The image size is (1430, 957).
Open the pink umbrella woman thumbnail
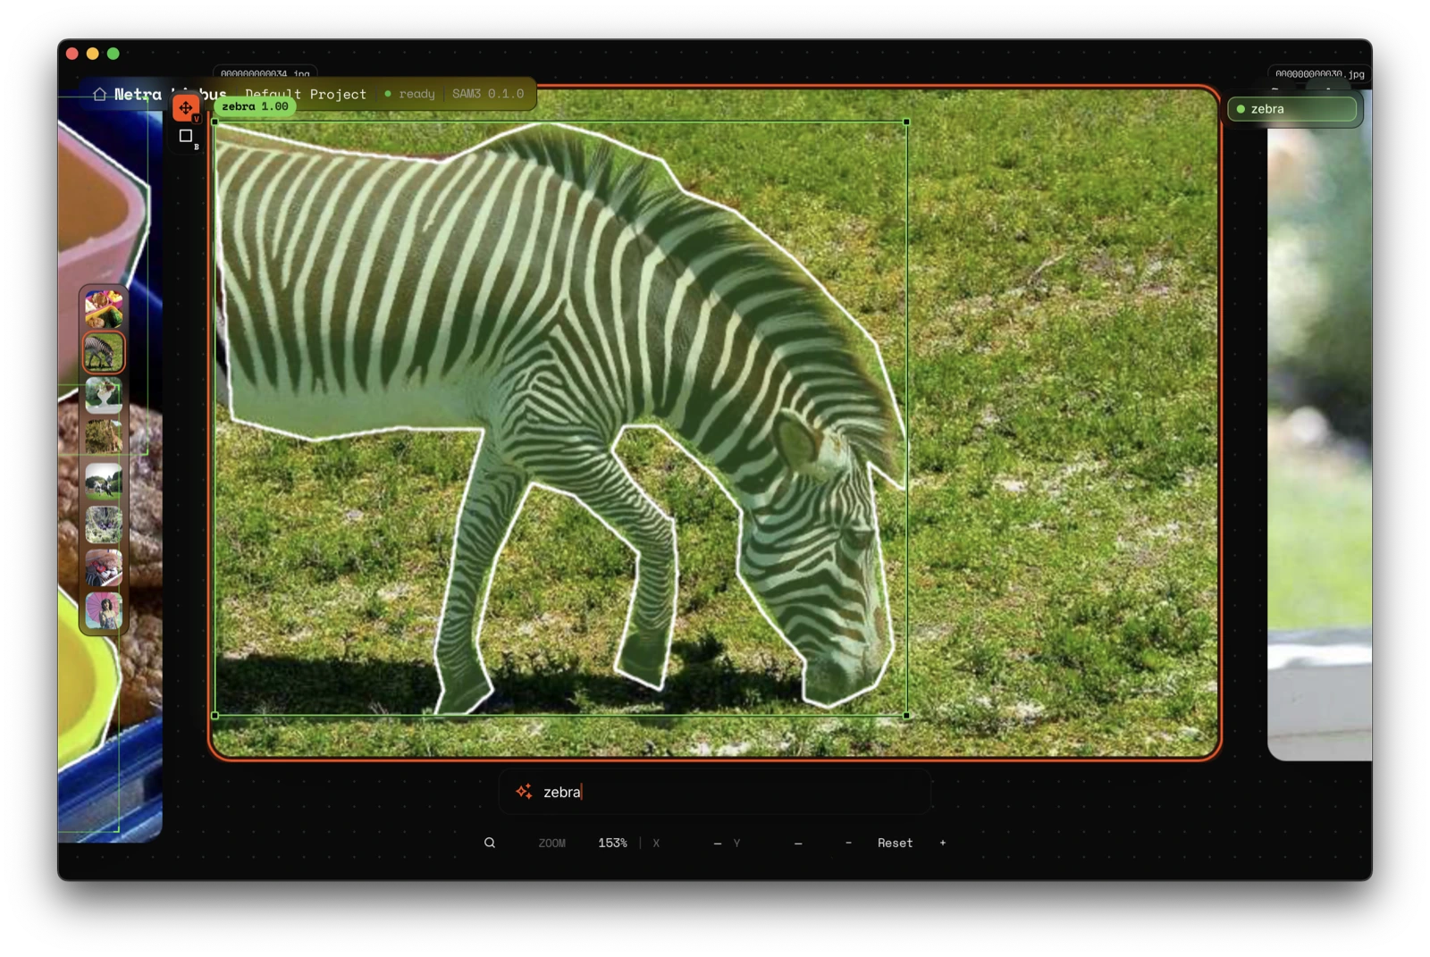[x=104, y=610]
